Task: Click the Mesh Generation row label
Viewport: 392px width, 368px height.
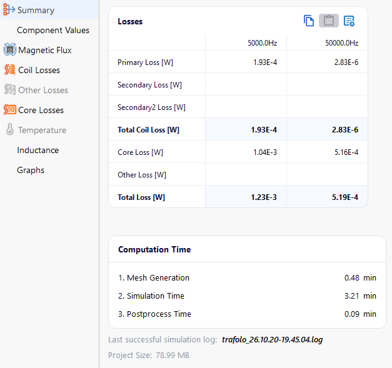Action: 154,277
